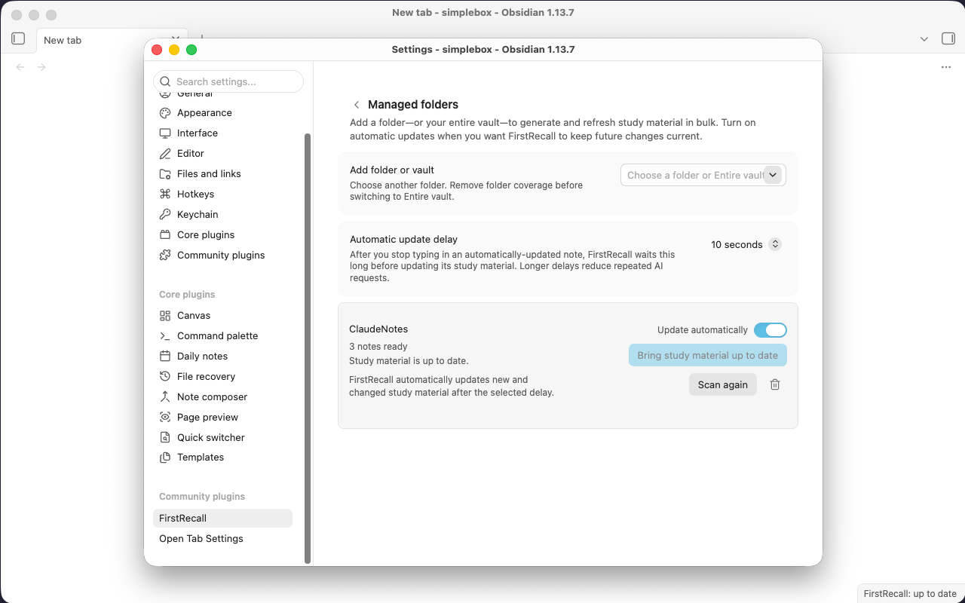Click the '3 notes ready' text

tap(378, 347)
